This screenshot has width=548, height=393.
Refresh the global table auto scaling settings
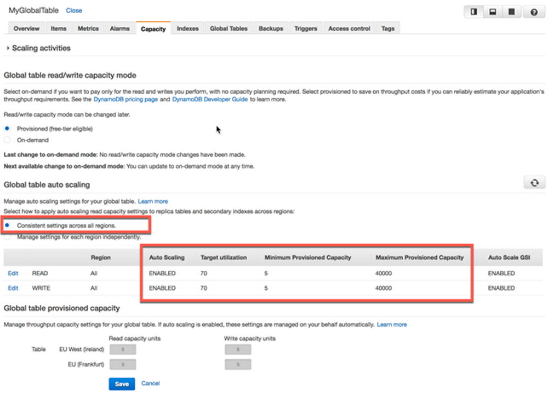click(534, 182)
